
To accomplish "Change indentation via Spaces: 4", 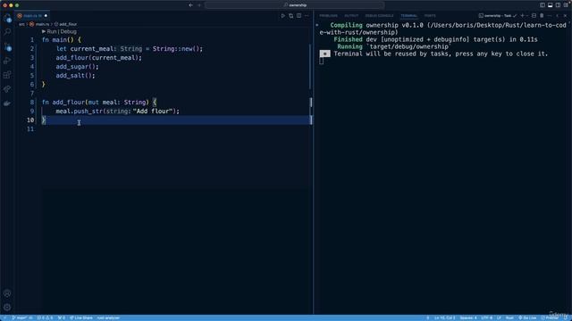I will coord(468,317).
